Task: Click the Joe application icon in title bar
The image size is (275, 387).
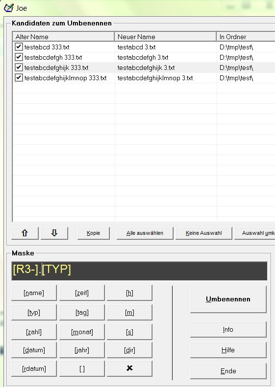Action: click(x=8, y=8)
